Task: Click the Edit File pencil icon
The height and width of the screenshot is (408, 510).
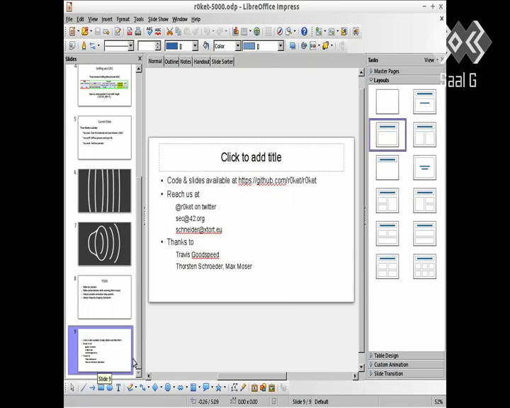Action: (118, 31)
